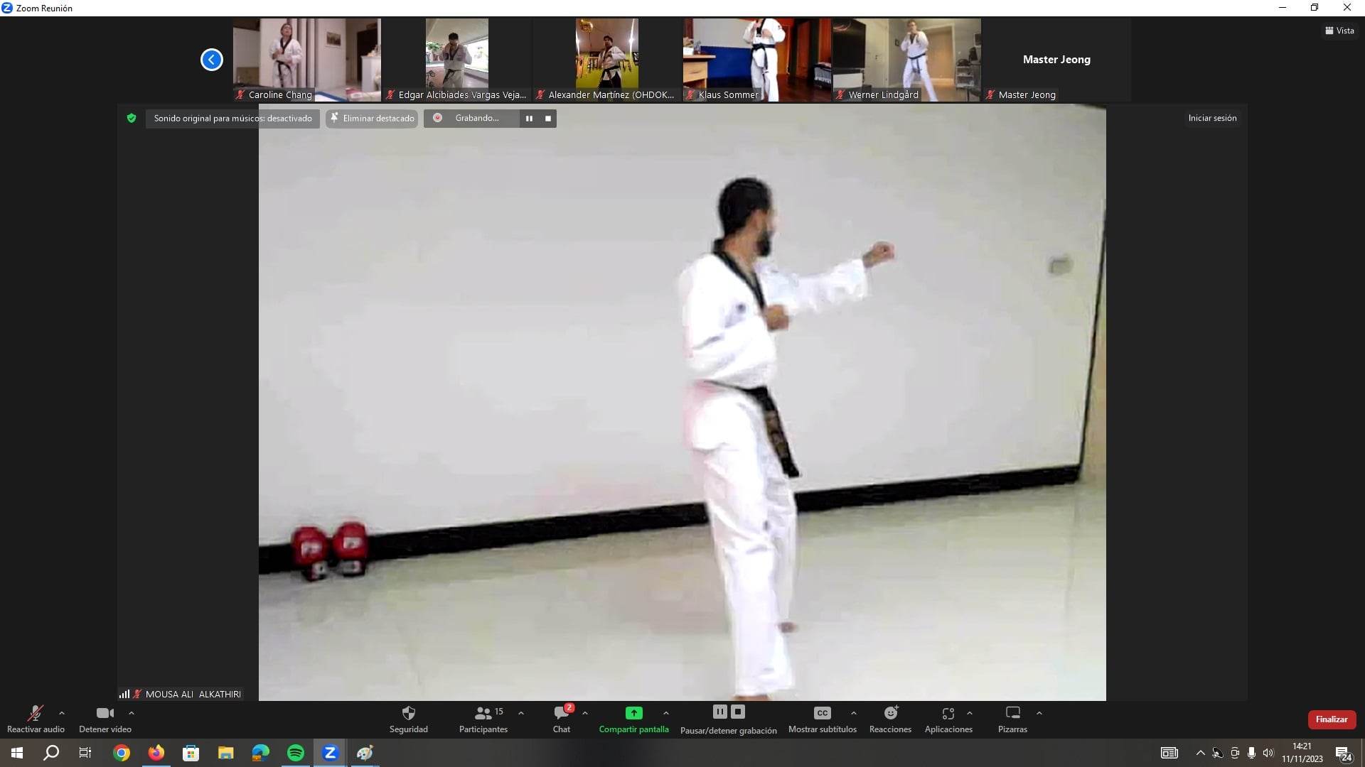Open the Vista layout menu
1365x767 pixels.
pyautogui.click(x=1339, y=31)
